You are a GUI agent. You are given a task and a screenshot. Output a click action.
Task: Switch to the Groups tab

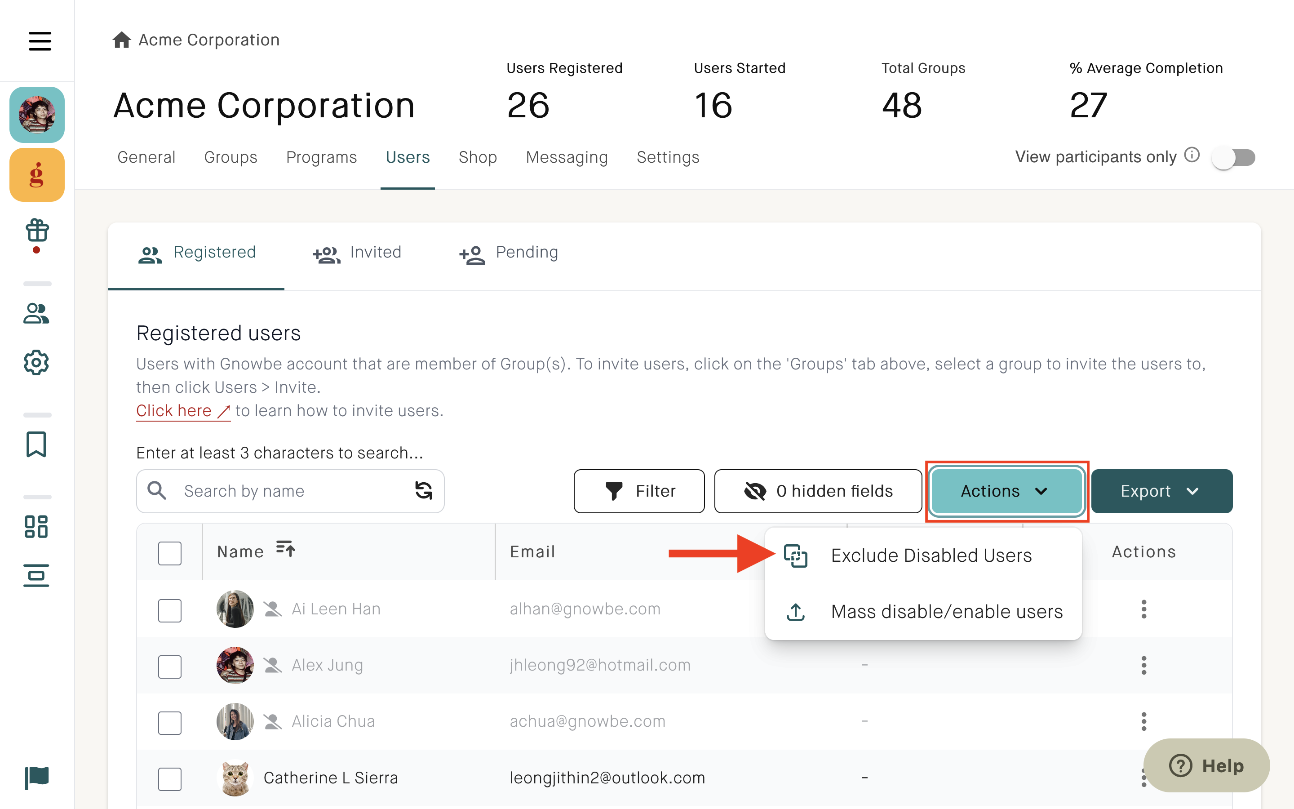[230, 157]
